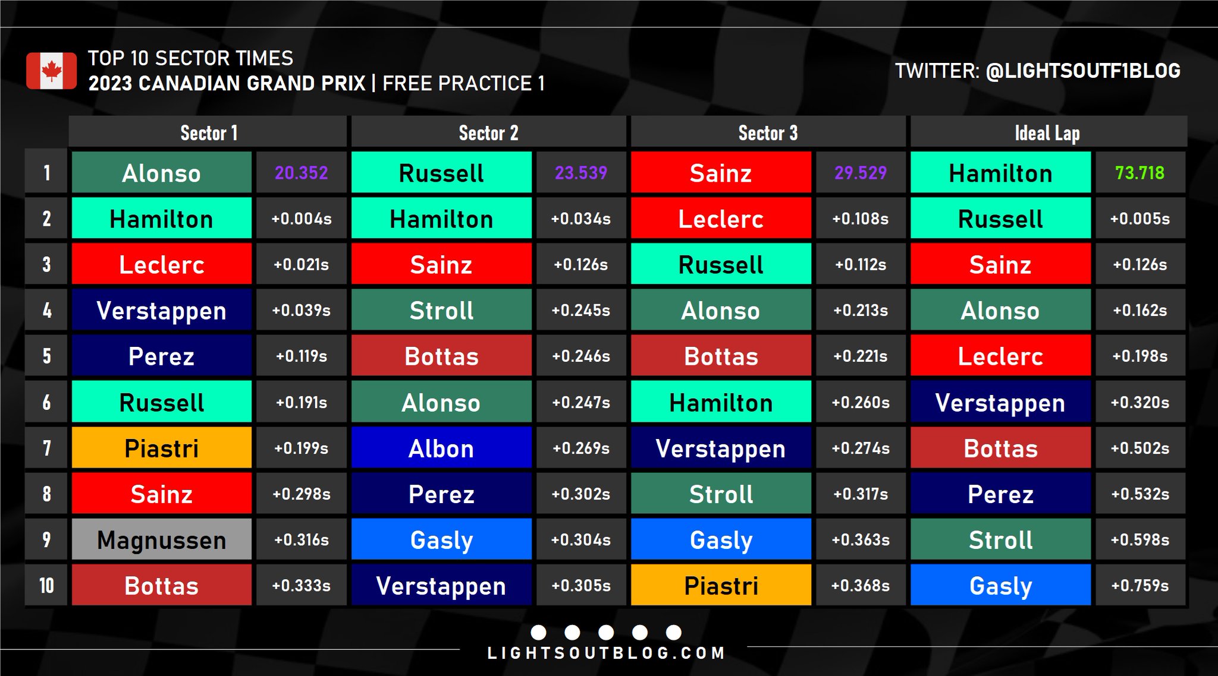Select the Sector 3 column header
The width and height of the screenshot is (1218, 676).
pos(768,132)
